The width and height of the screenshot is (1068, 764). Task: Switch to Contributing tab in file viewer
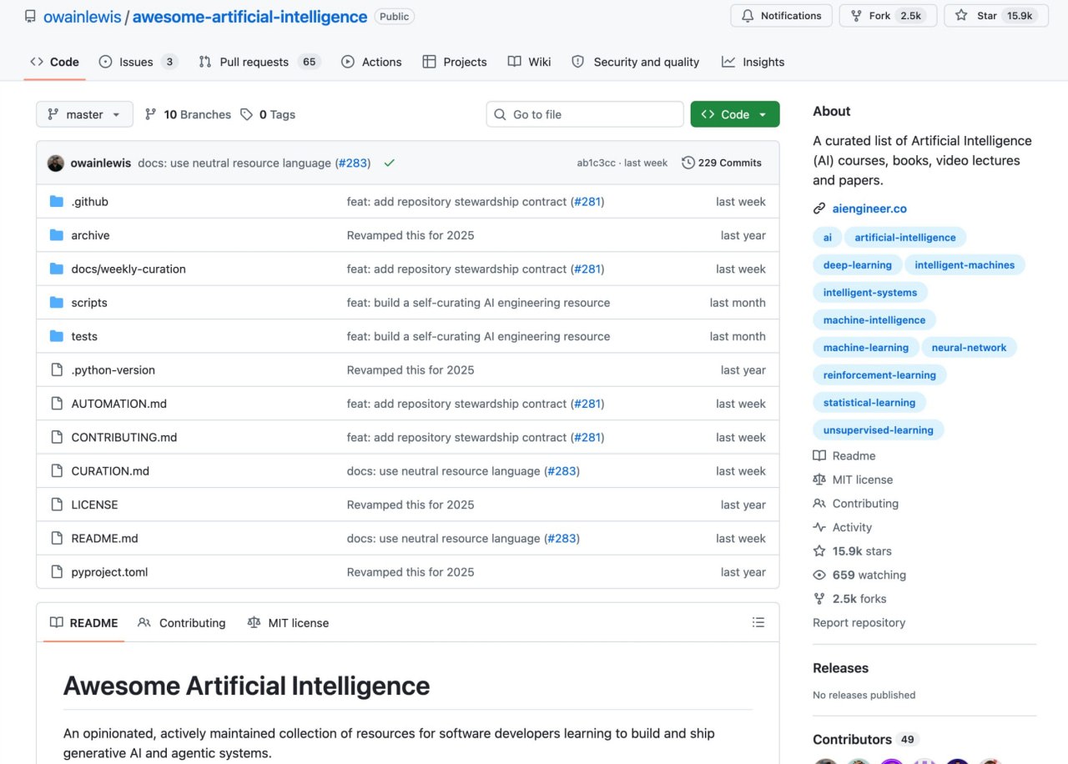click(x=182, y=622)
